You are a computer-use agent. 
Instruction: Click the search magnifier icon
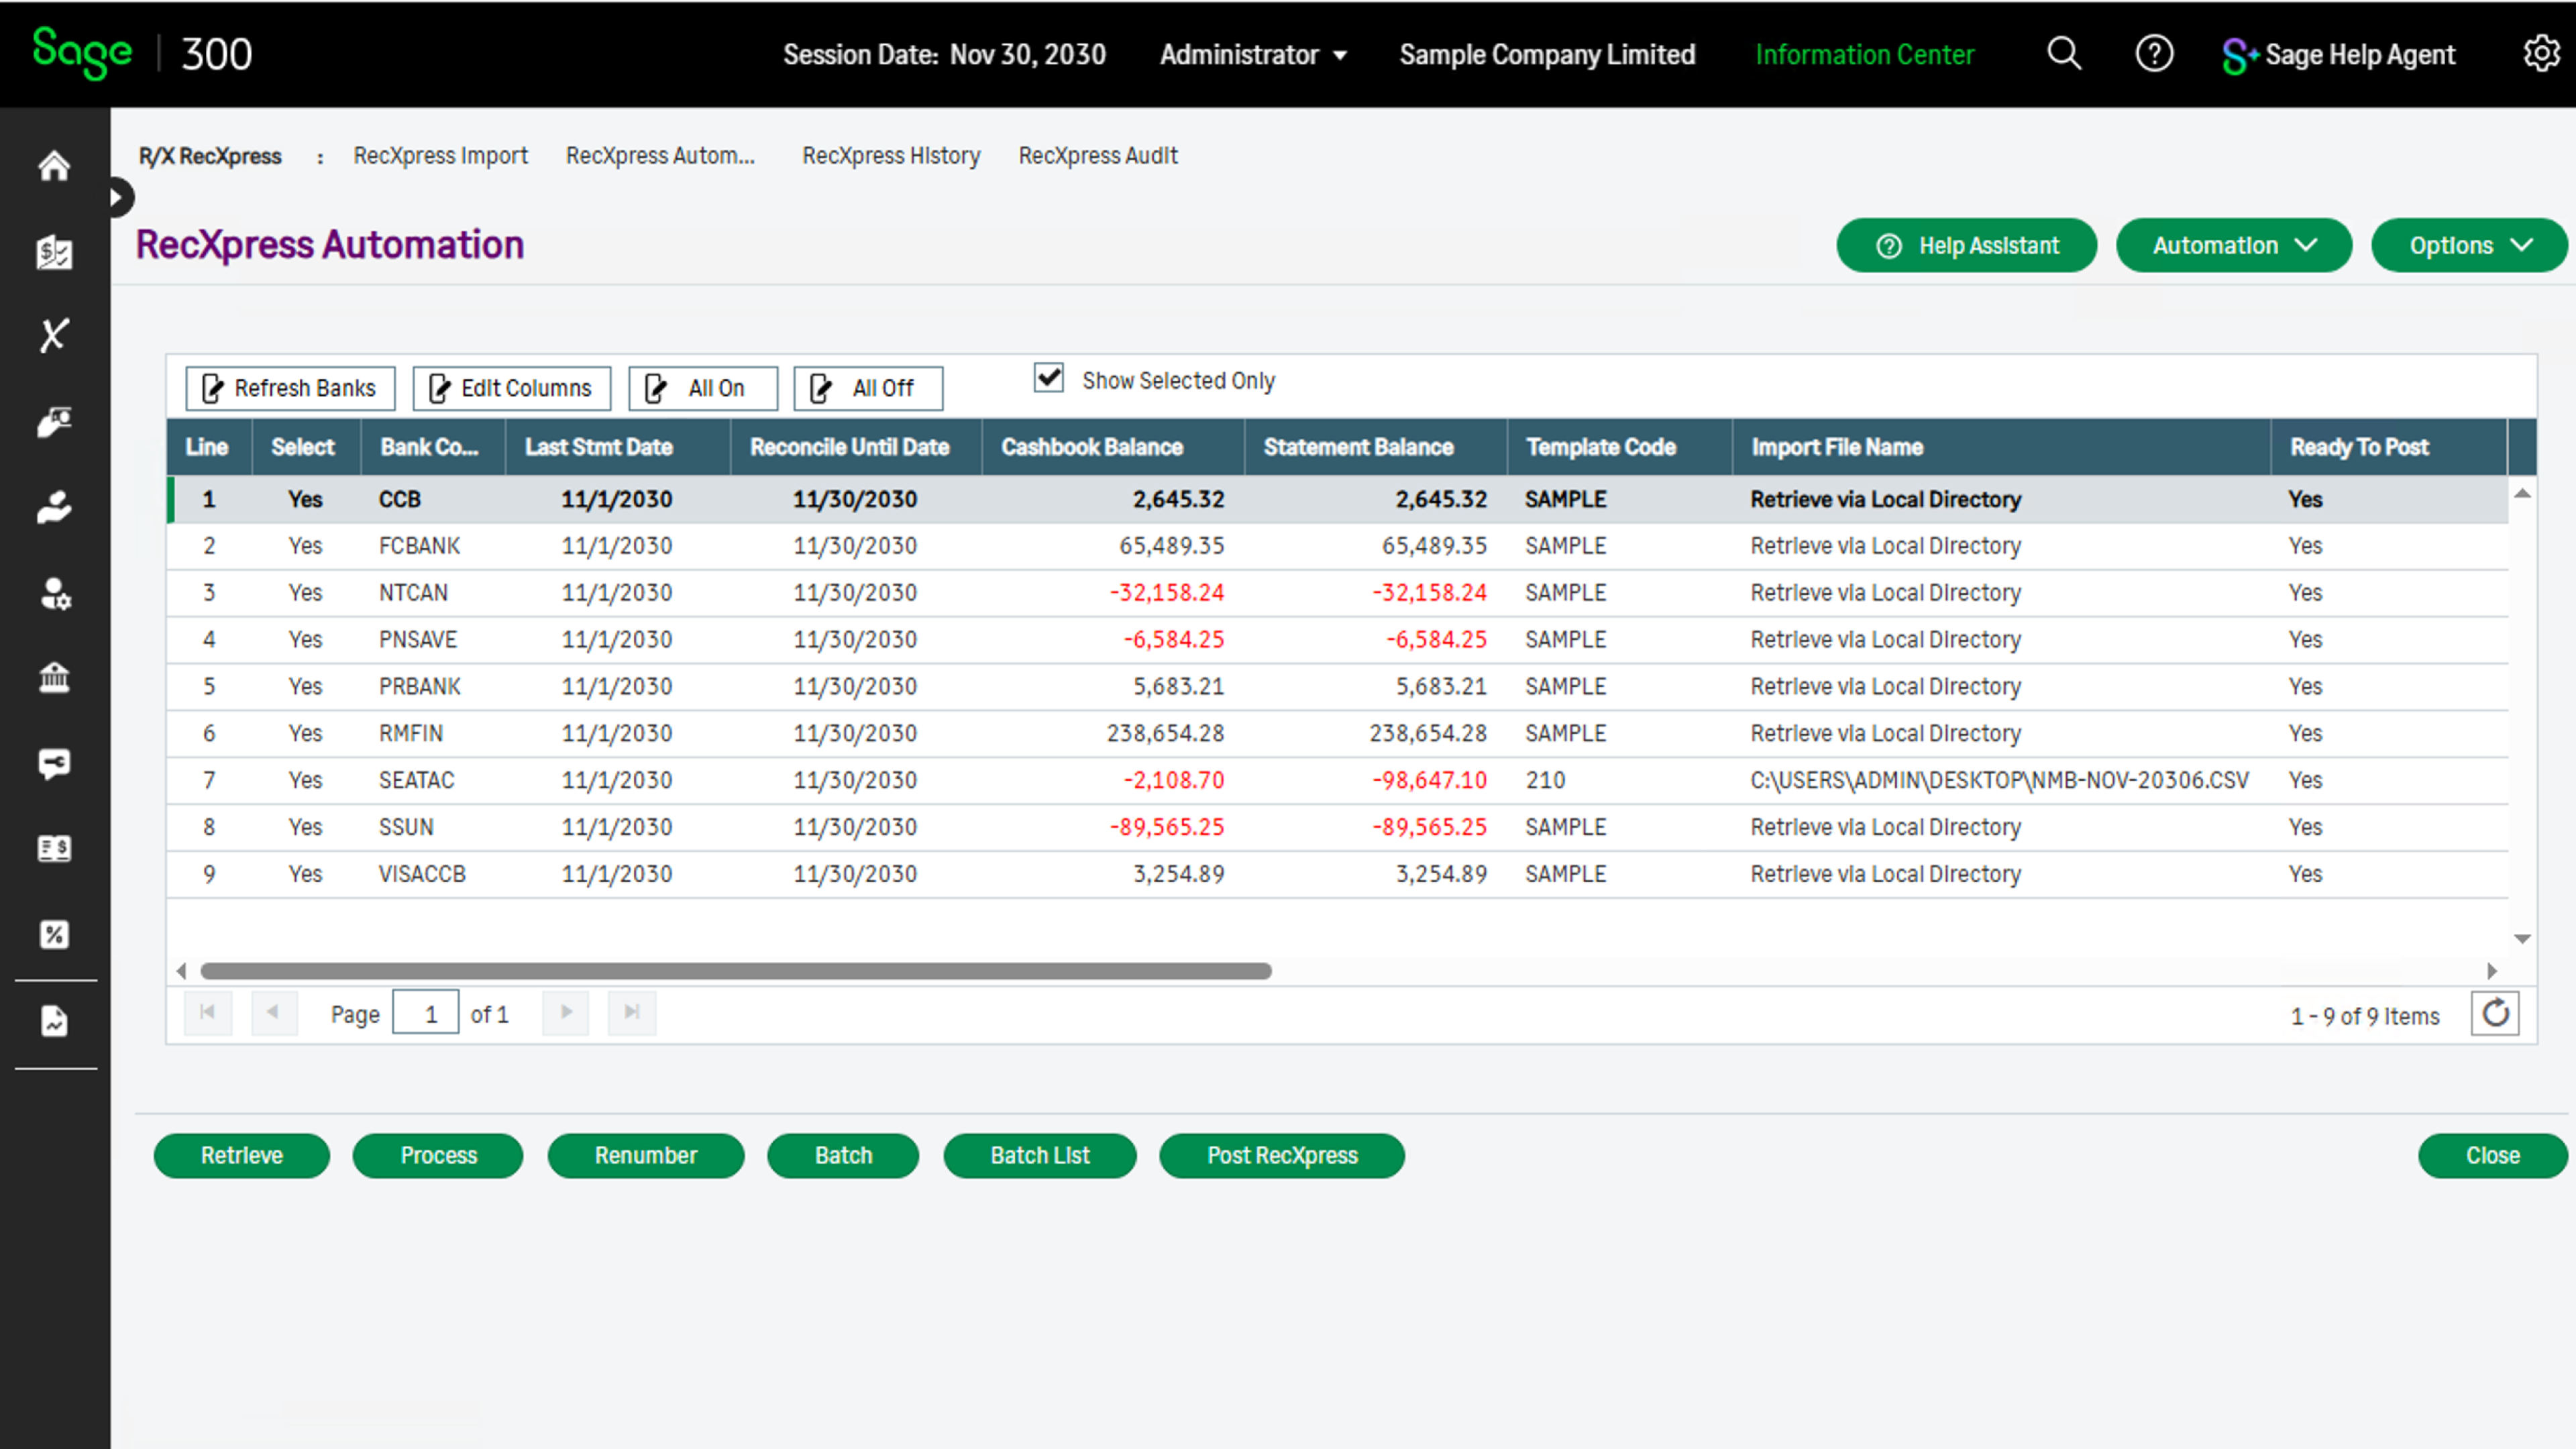[x=2064, y=54]
